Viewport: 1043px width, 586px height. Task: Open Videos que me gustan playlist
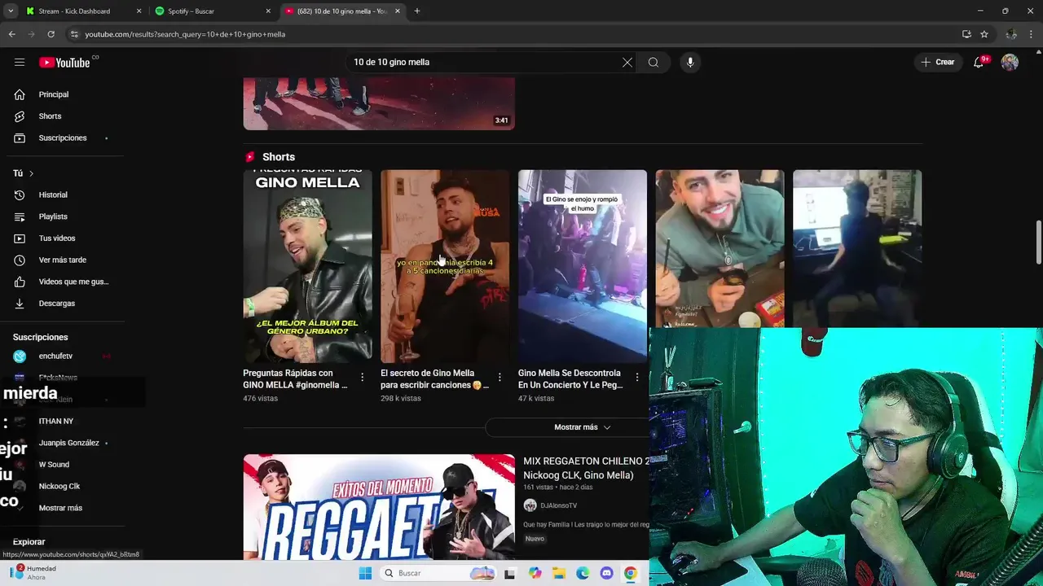tap(73, 282)
